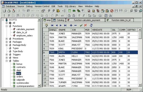Open the SQL Library menu
This screenshot has height=92, width=143.
(x=70, y=6)
